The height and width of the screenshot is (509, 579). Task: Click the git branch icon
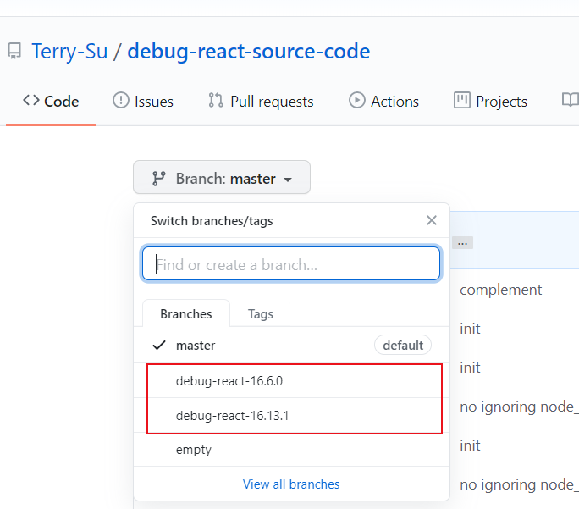pyautogui.click(x=158, y=179)
